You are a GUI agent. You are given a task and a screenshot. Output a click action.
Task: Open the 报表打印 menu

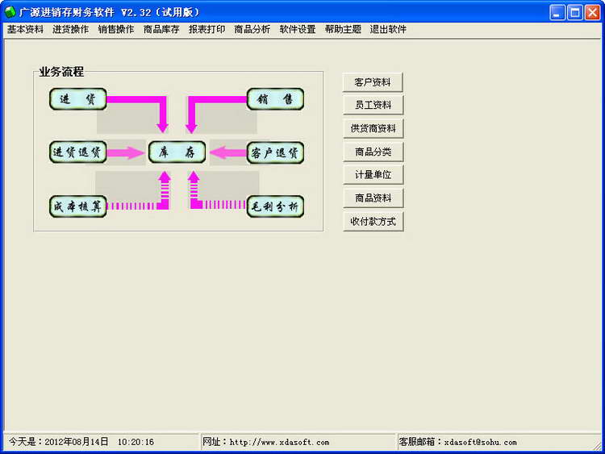[207, 29]
